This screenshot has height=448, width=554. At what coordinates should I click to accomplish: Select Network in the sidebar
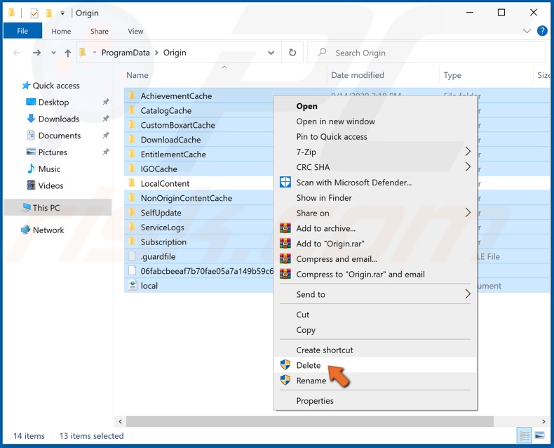coord(42,230)
